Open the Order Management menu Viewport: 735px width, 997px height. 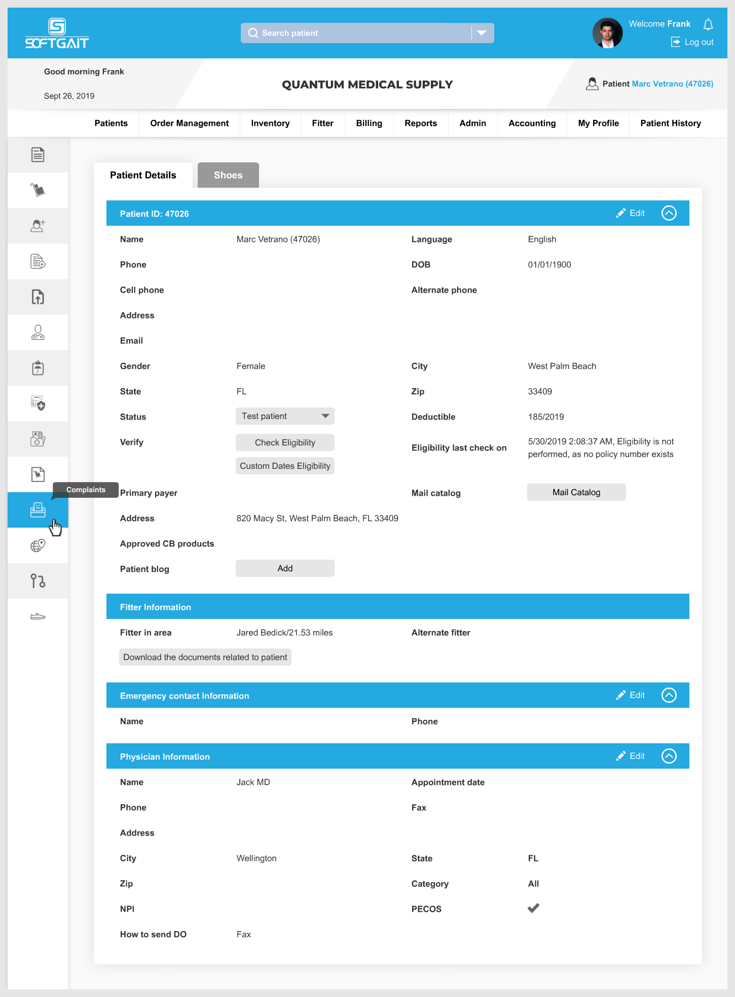(x=189, y=123)
